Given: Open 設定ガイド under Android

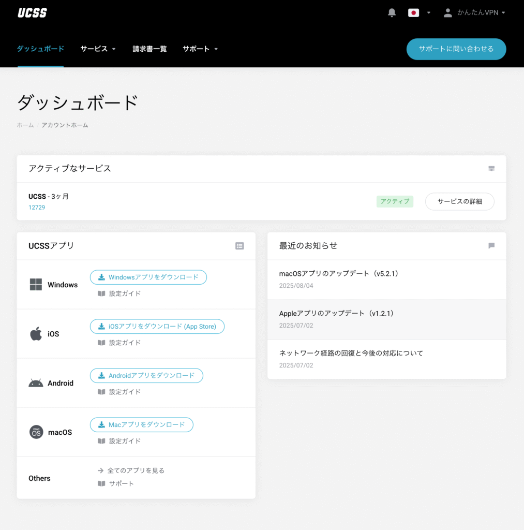Looking at the screenshot, I should 125,392.
